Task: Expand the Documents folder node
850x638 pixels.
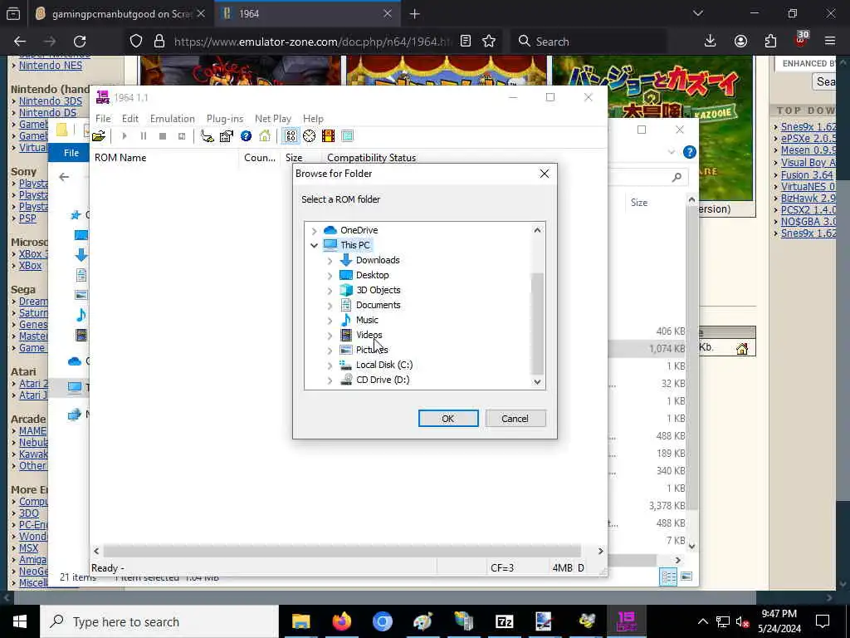Action: (x=330, y=306)
